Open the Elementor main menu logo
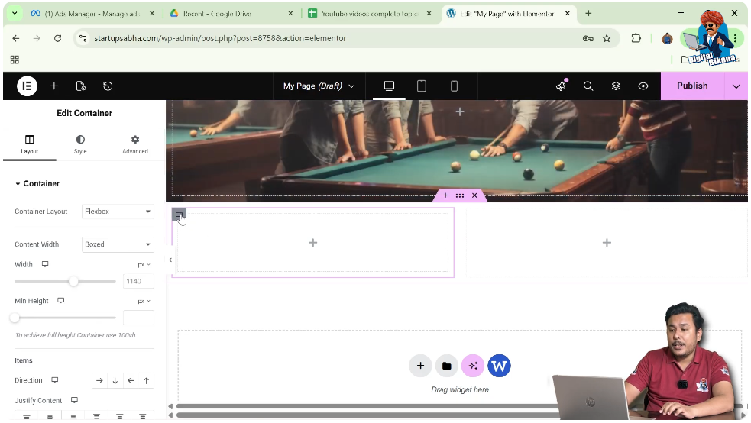The image size is (751, 423). click(x=27, y=86)
